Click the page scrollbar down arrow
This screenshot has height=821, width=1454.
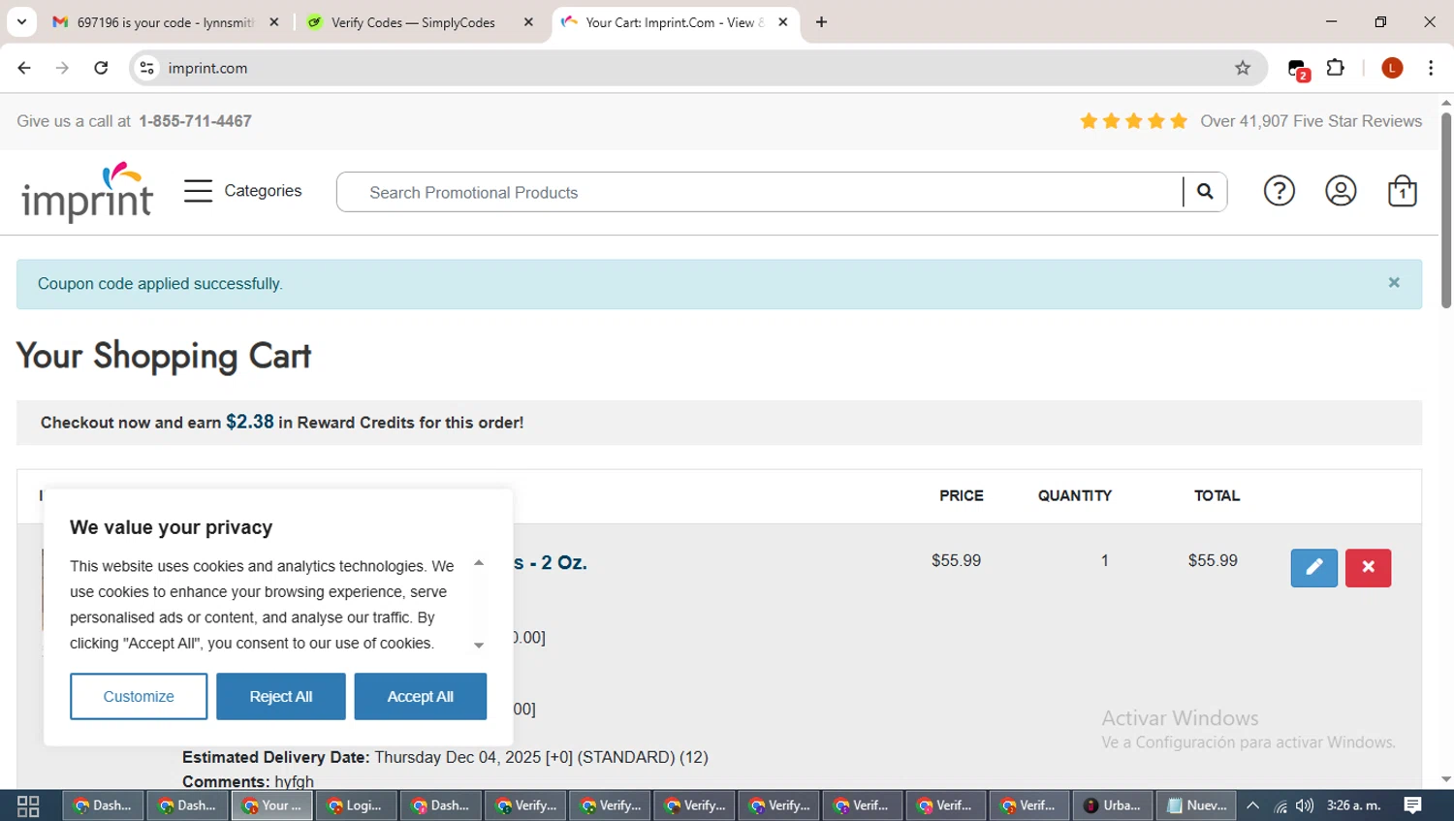[x=1446, y=779]
